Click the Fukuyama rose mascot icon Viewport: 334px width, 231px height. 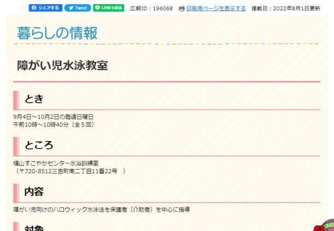(324, 225)
